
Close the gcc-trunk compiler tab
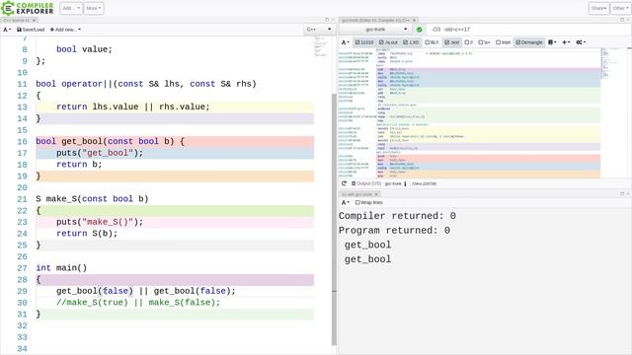(x=415, y=20)
